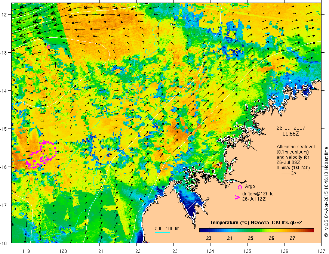
Task: Click longitude axis label 121
Action: pos(100,251)
